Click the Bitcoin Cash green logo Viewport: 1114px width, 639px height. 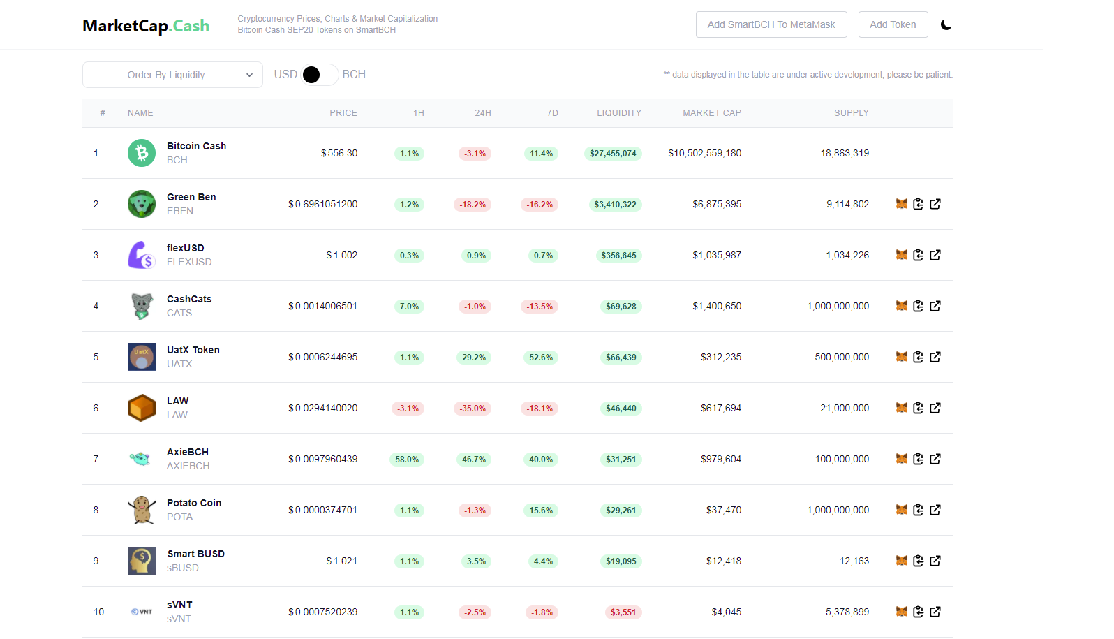[142, 153]
